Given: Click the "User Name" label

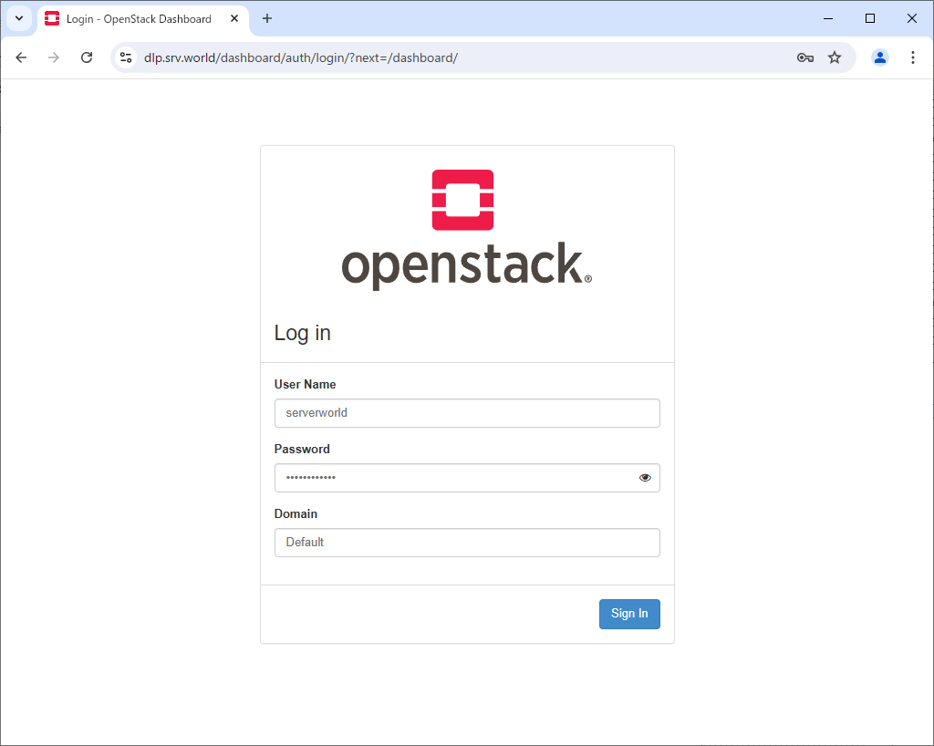Looking at the screenshot, I should click(305, 385).
